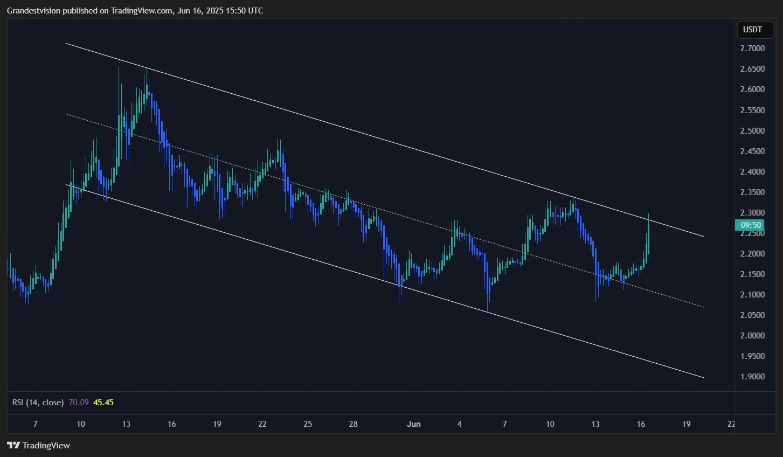This screenshot has height=457, width=783.
Task: Select the 4 date marker after Jun
Action: (459, 424)
